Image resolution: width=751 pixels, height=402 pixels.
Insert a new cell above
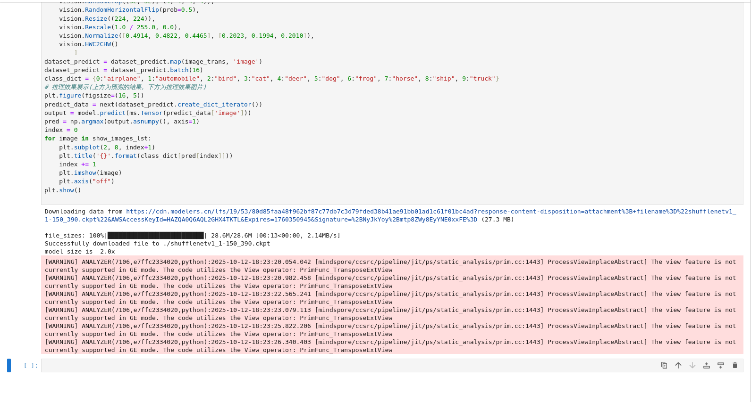click(707, 365)
